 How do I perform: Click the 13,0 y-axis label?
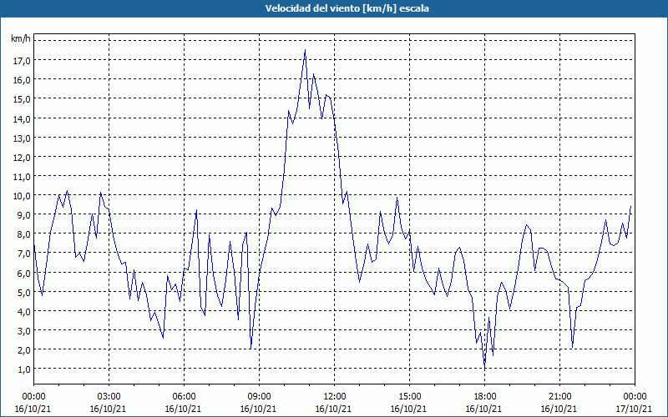(22, 138)
